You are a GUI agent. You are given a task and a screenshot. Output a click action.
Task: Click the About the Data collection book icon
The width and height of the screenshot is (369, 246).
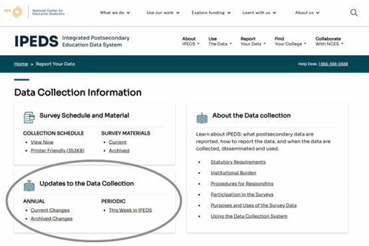(x=202, y=118)
